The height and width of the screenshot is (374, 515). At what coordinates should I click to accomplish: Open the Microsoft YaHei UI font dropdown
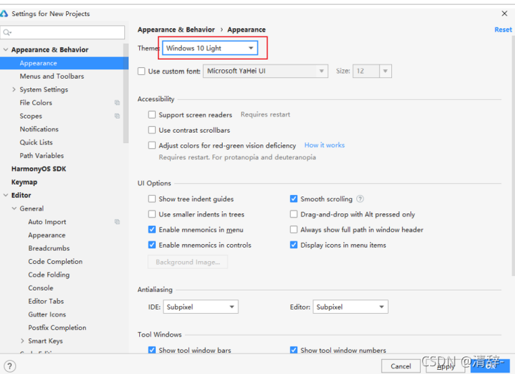tap(266, 71)
